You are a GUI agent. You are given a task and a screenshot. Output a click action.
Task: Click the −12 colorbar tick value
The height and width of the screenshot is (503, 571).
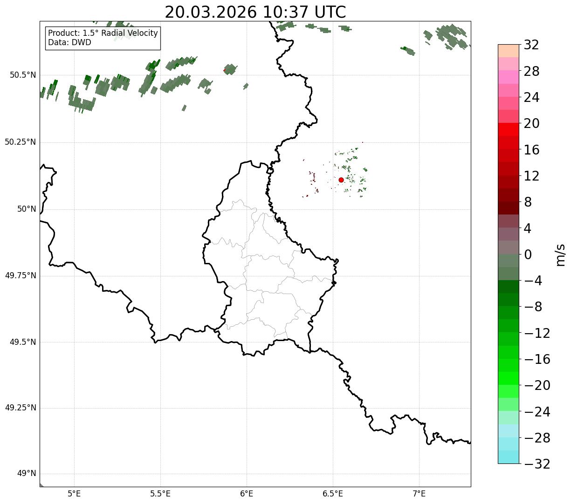point(537,333)
